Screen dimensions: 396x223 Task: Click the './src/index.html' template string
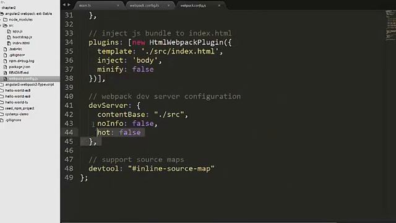click(179, 51)
